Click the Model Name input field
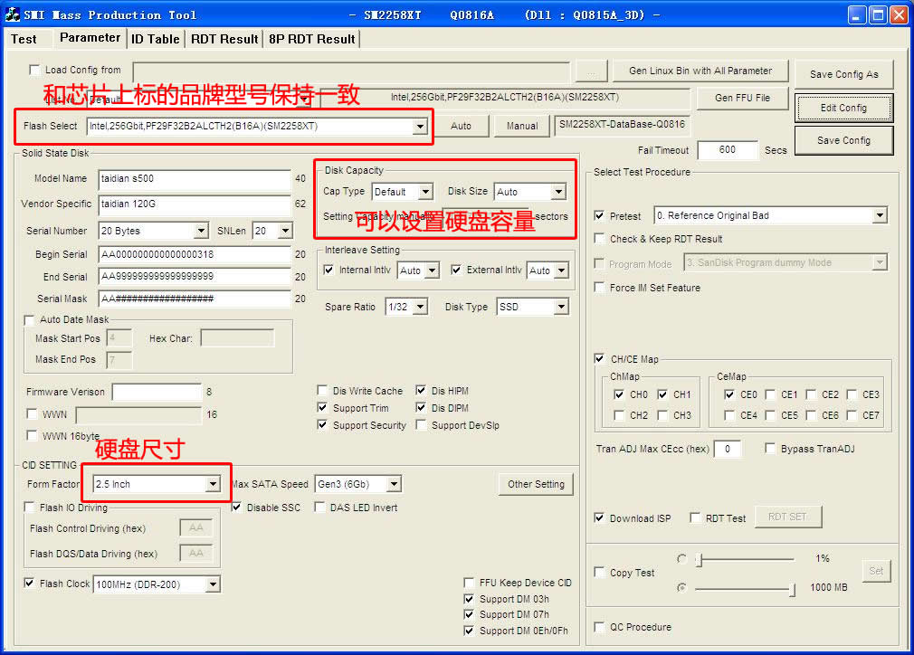 (195, 179)
